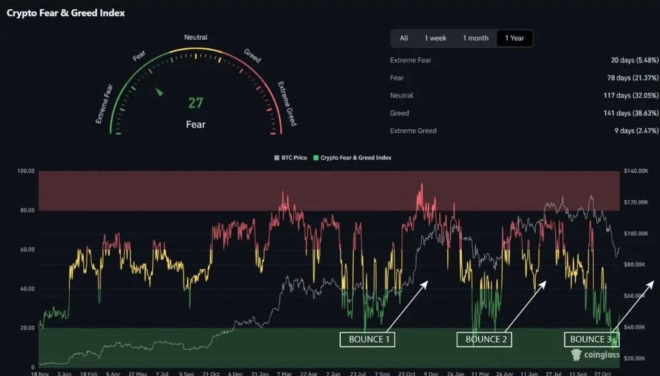Click the 'Fear' label under gauge value

click(x=196, y=125)
